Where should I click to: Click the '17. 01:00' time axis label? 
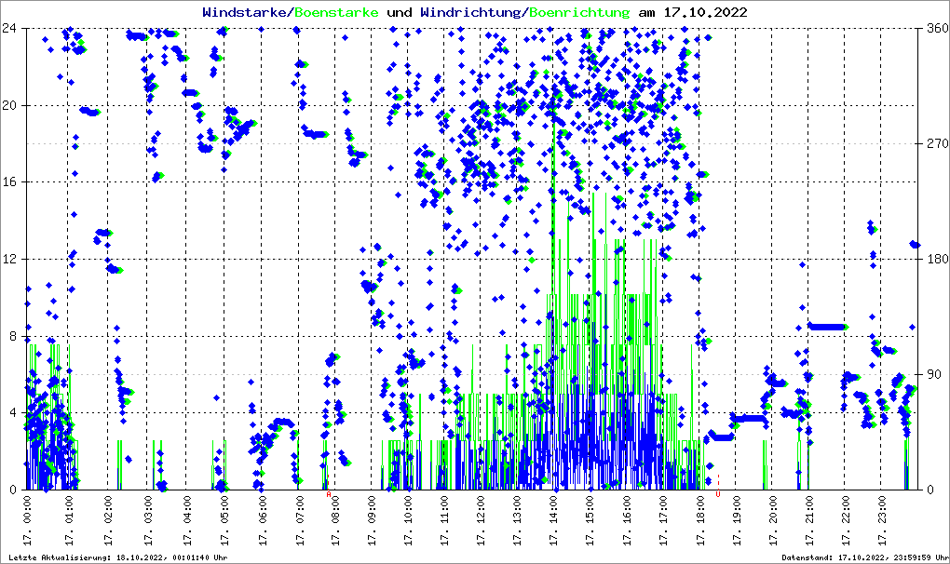[69, 520]
